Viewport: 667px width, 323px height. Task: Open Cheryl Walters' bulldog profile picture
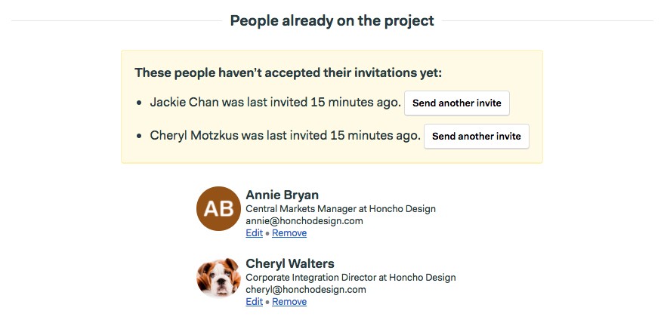click(218, 277)
